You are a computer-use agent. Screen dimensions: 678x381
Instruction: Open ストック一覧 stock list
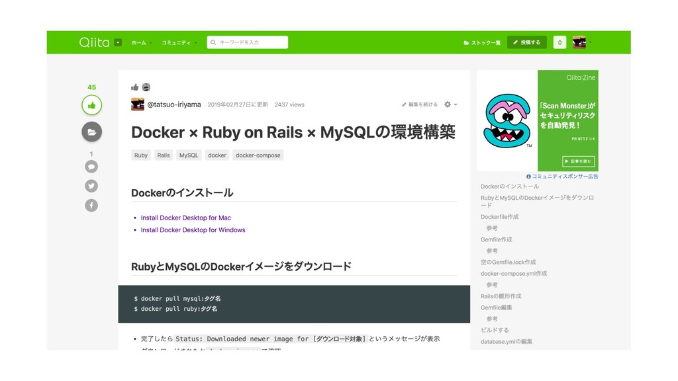pyautogui.click(x=482, y=43)
